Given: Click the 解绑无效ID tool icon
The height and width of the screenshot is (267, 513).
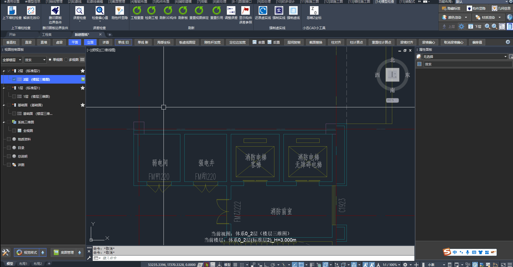Looking at the screenshot, I should pos(31,11).
